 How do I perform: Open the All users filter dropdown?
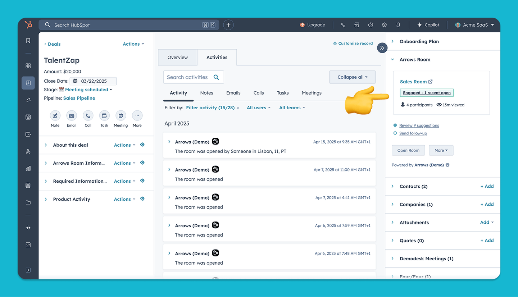point(259,108)
